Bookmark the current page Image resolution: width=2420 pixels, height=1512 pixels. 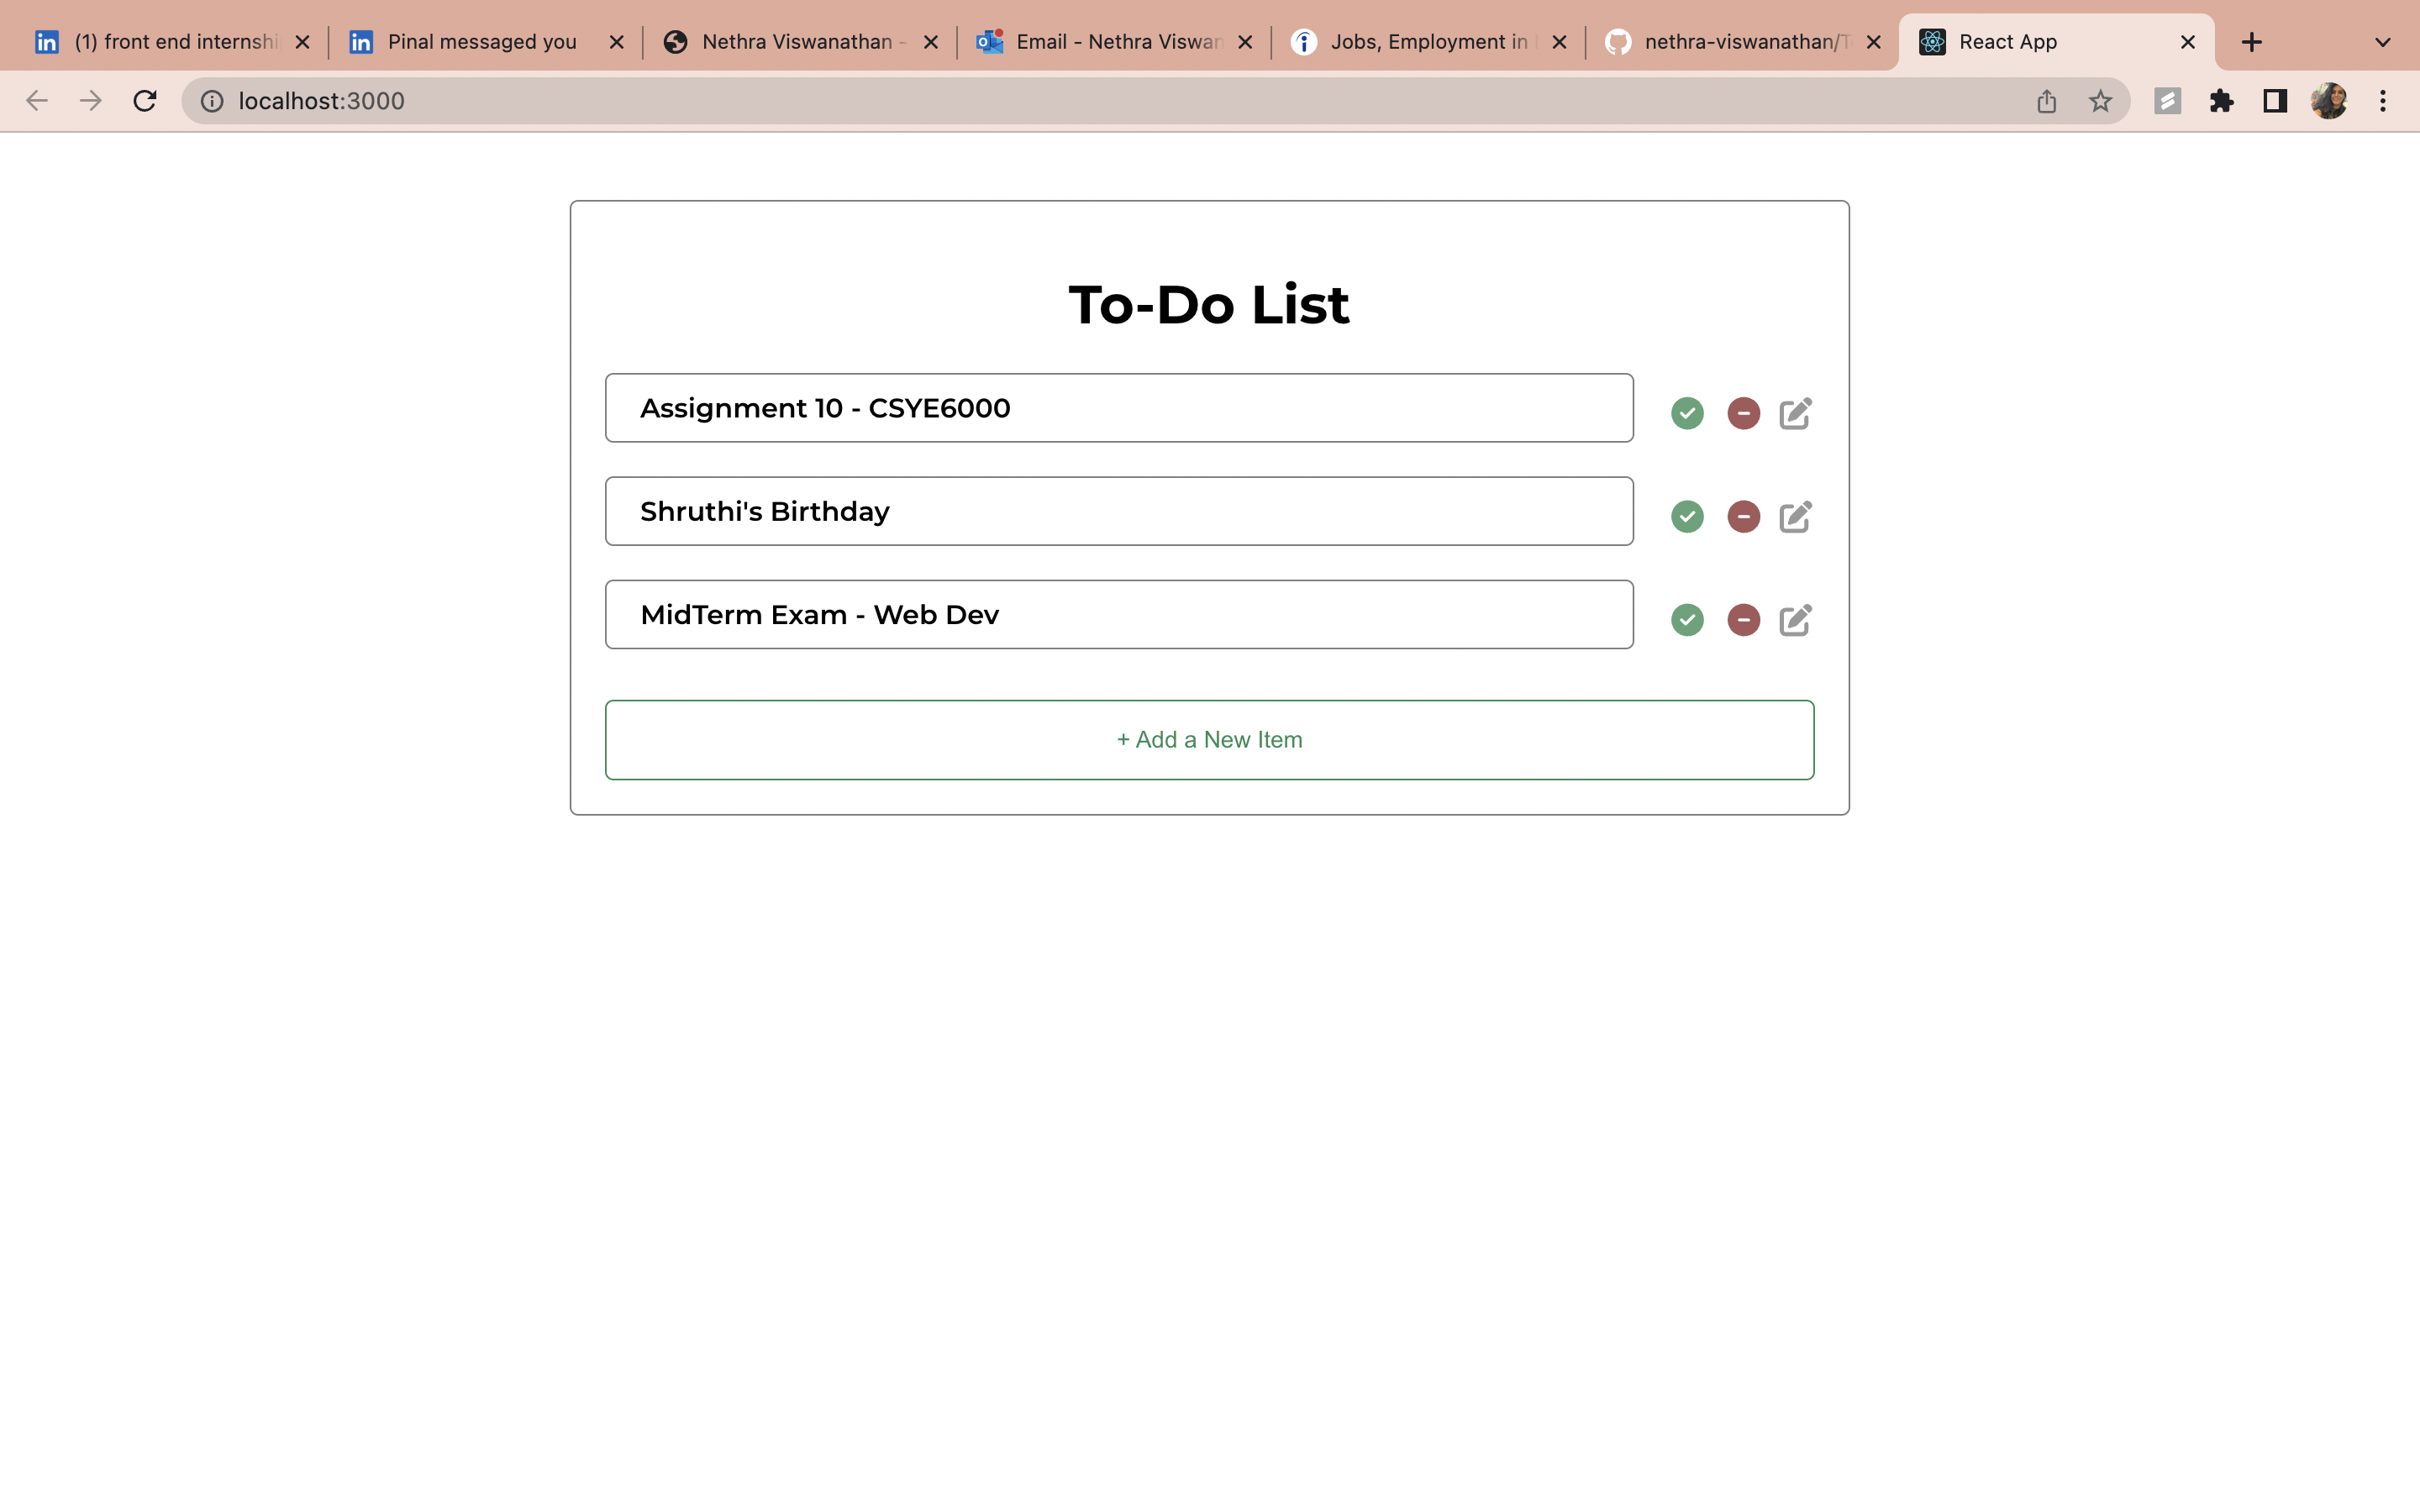[x=2099, y=100]
